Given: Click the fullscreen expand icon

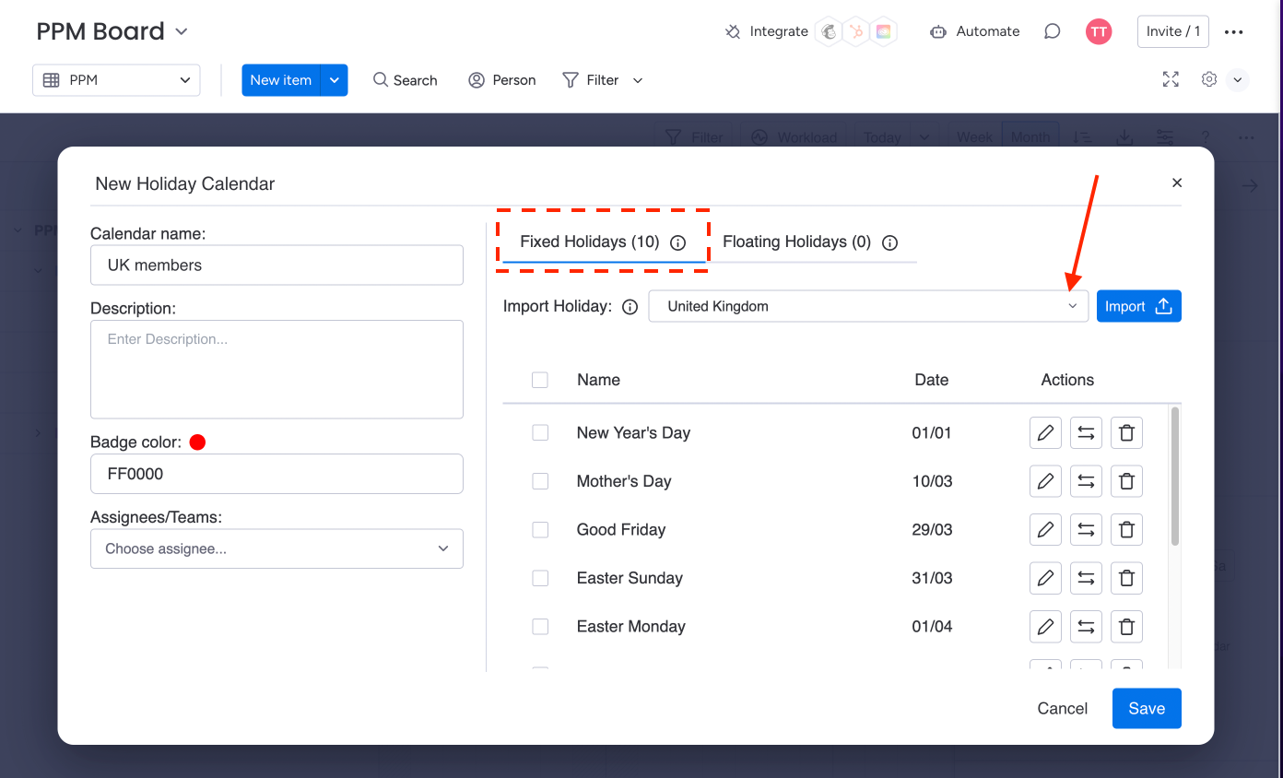Looking at the screenshot, I should tap(1171, 79).
